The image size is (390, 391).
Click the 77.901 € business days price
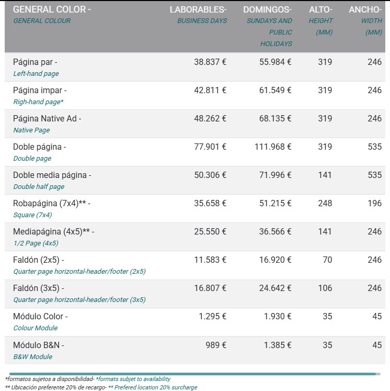click(210, 147)
